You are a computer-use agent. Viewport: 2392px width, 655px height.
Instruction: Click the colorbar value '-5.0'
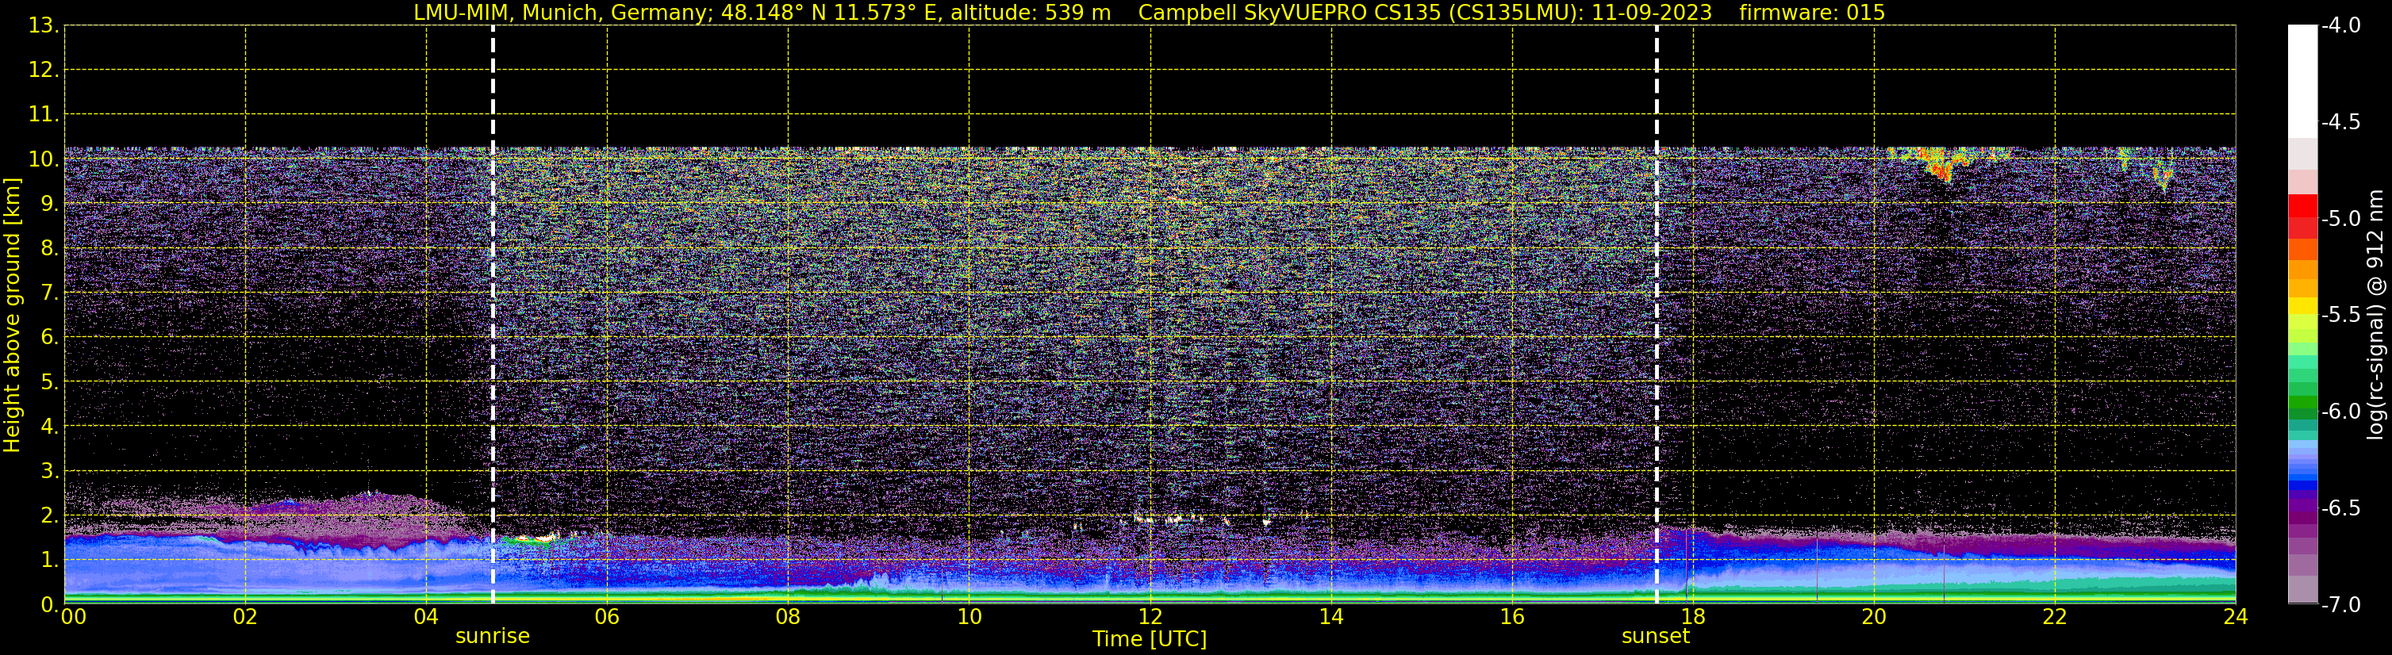coord(2341,219)
